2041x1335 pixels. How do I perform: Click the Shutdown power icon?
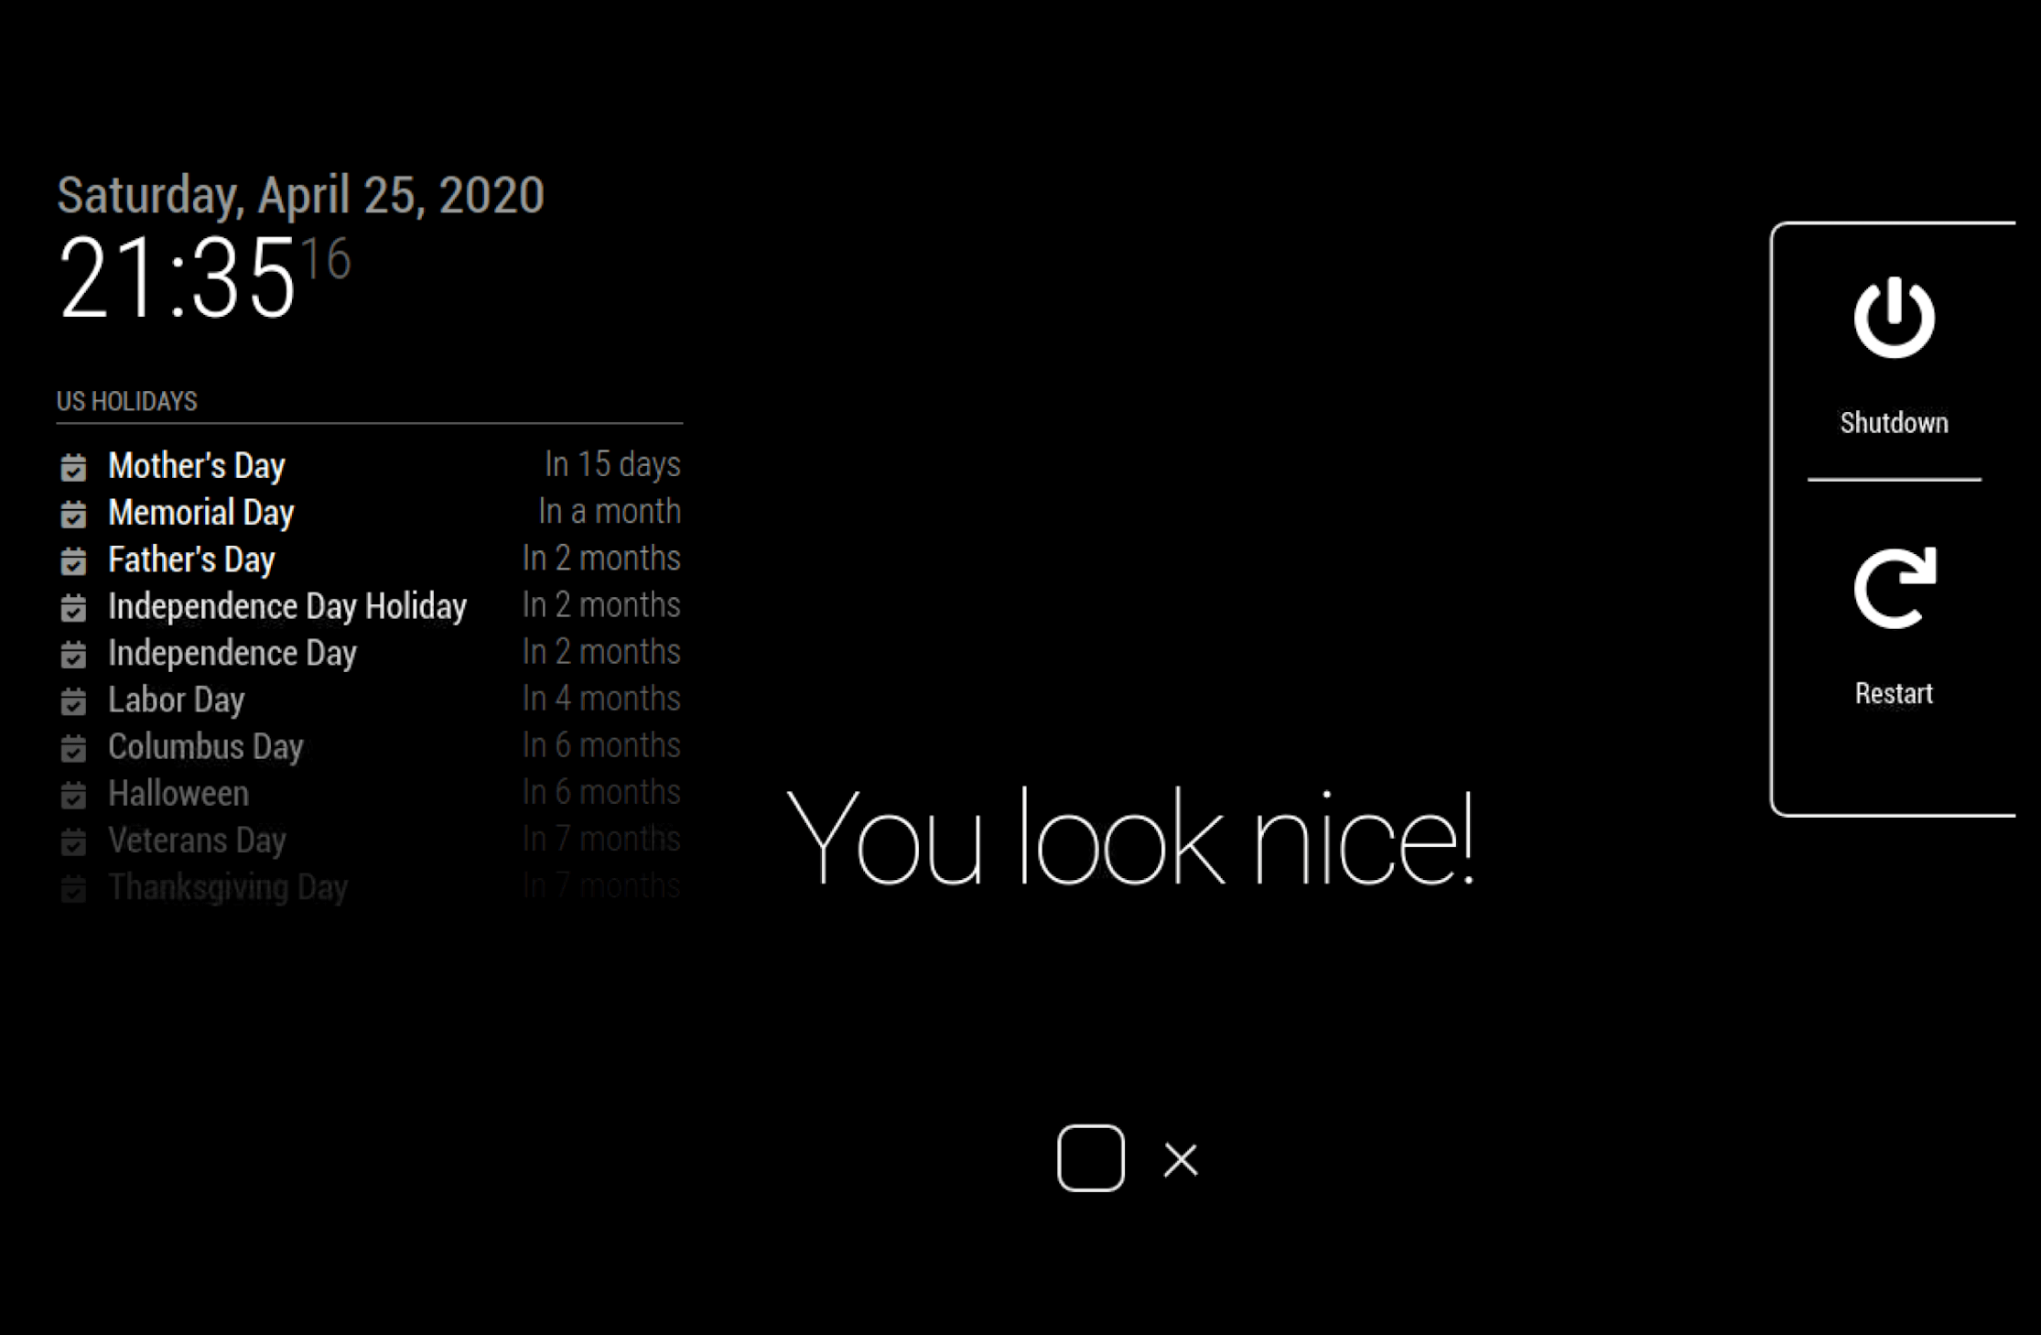(x=1892, y=314)
